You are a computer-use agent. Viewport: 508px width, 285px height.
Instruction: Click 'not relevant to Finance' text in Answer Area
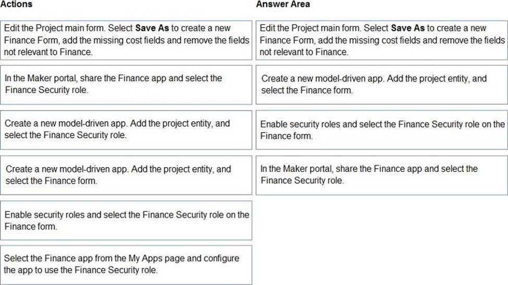point(303,52)
